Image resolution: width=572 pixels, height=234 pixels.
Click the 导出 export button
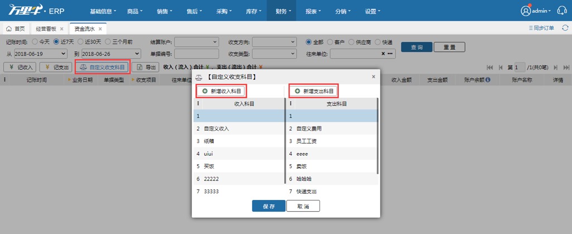[x=146, y=67]
